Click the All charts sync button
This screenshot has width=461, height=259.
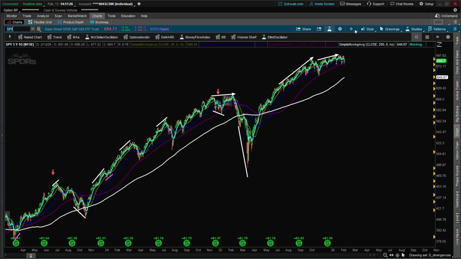438,37
